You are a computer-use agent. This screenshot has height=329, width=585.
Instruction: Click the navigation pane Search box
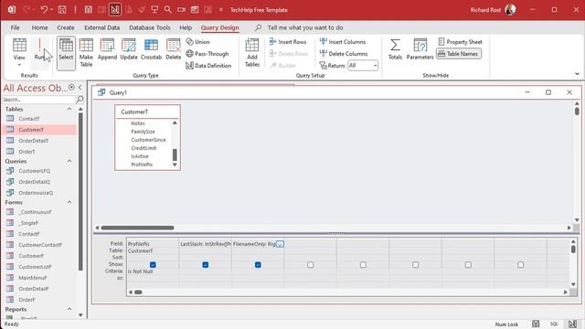click(x=38, y=100)
